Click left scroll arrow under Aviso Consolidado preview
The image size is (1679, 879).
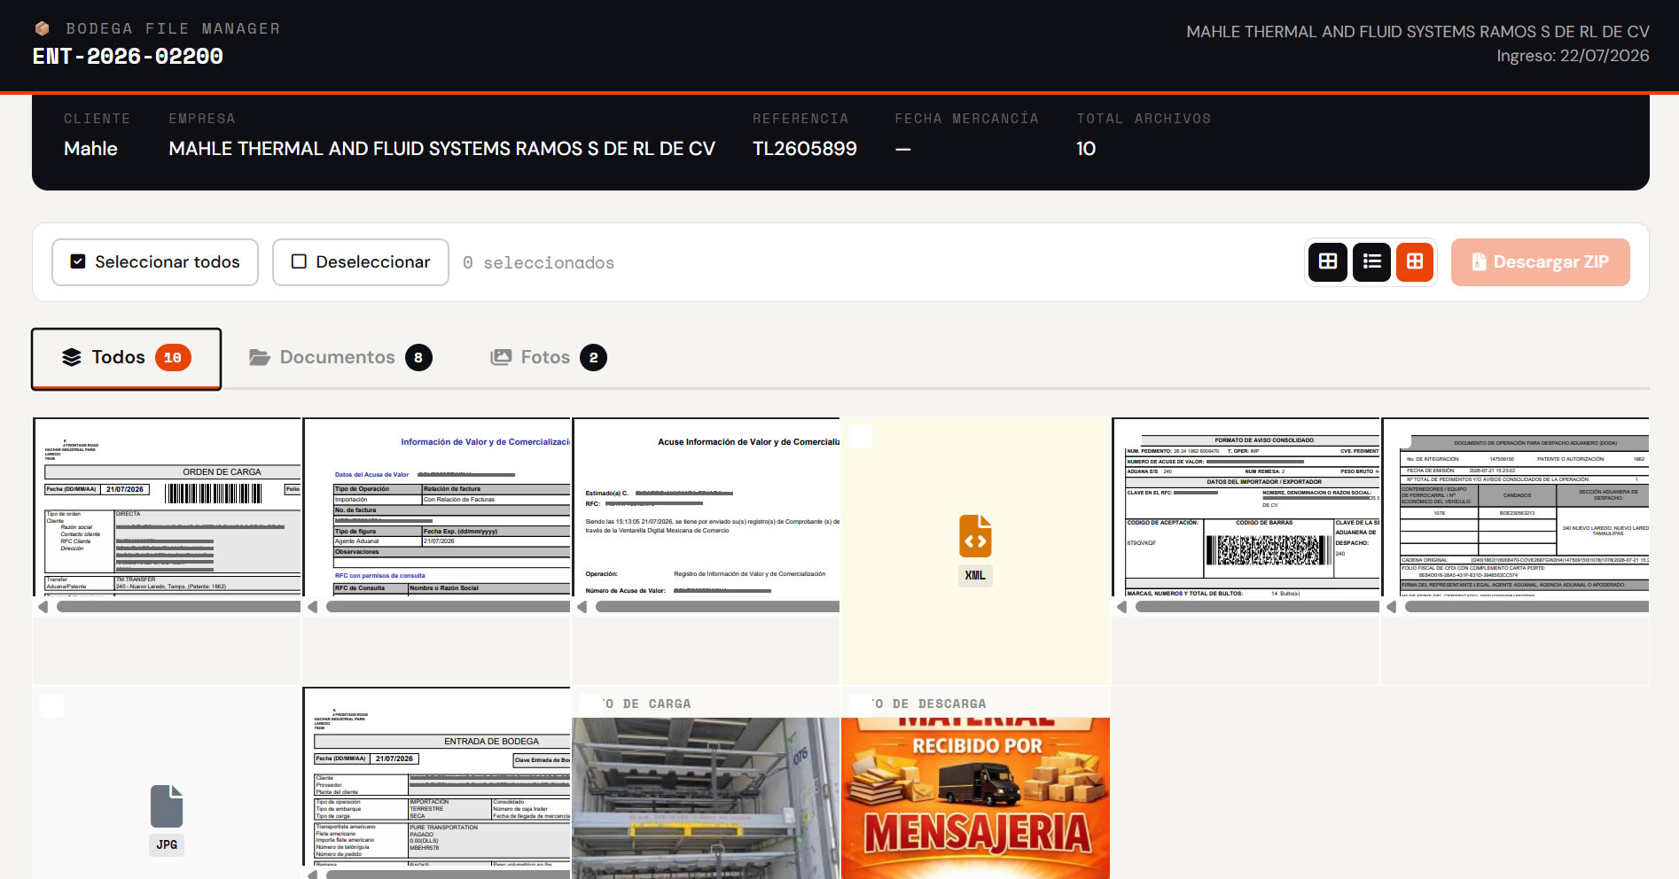[x=1121, y=607]
